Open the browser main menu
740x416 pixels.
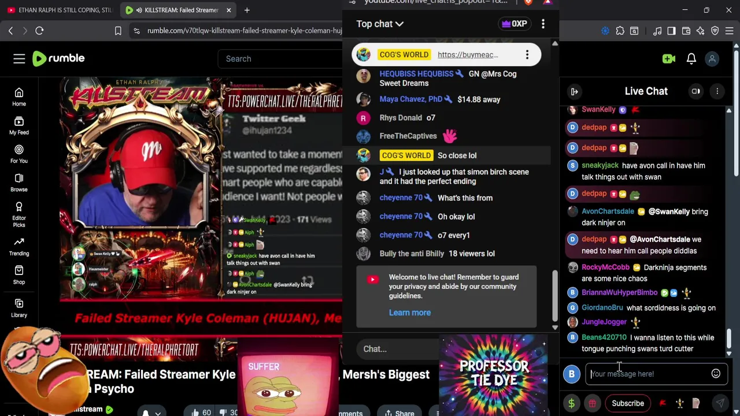coord(729,31)
